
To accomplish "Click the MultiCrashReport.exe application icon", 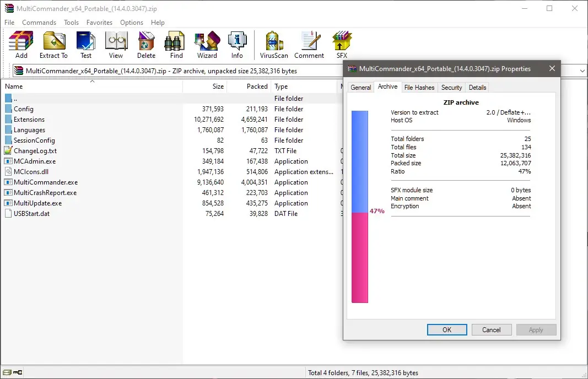I will [8, 193].
